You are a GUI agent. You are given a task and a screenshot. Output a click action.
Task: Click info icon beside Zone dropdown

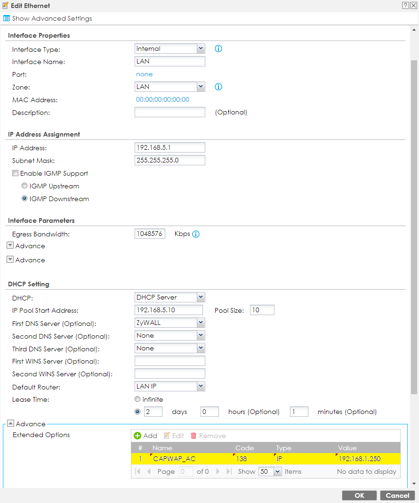coord(218,87)
